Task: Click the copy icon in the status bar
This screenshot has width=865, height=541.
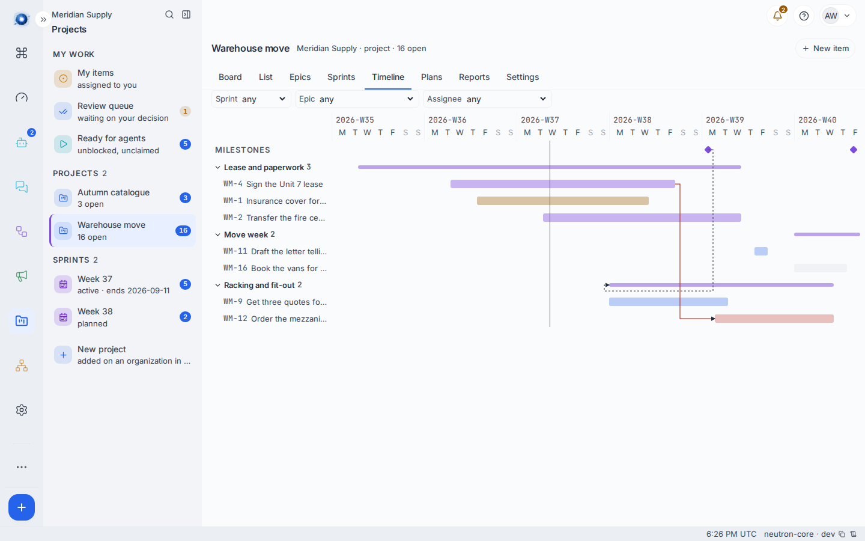Action: [842, 534]
